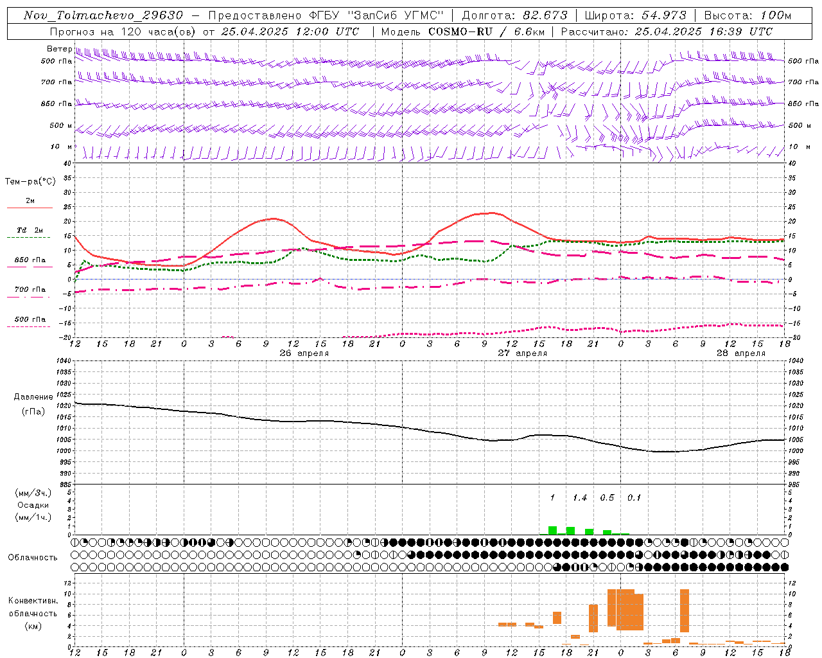
Task: Click the isolated orange convective bar after hour 6 on 28 April
Action: 685,610
